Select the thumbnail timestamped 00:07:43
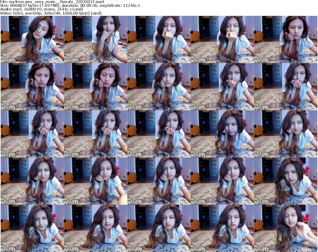This screenshot has height=252, width=318. tap(32, 228)
